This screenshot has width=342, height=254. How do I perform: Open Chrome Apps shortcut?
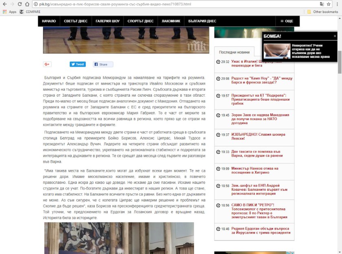(10, 12)
